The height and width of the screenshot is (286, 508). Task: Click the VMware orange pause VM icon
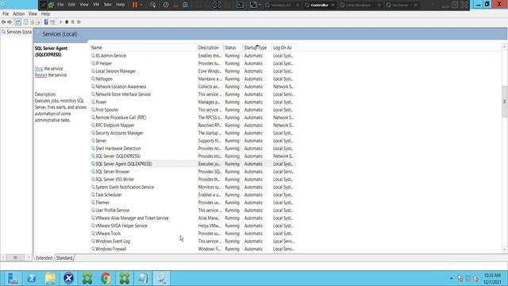(x=135, y=5)
